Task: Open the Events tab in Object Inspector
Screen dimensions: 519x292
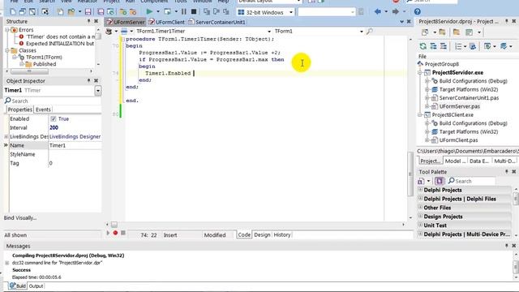Action: point(43,109)
